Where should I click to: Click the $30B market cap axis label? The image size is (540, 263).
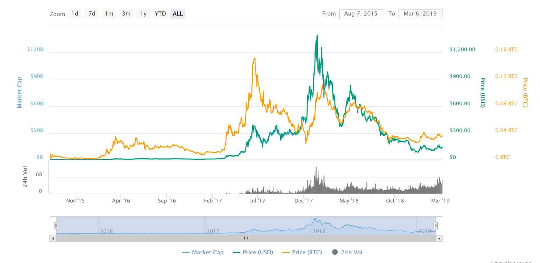pos(37,130)
